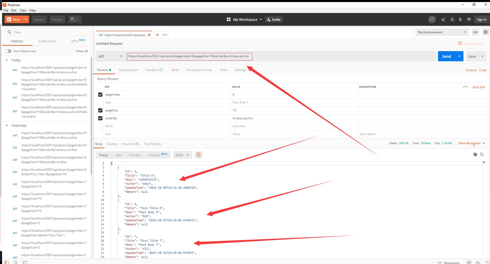This screenshot has height=264, width=490.
Task: Switch response view to Raw
Action: [x=119, y=155]
